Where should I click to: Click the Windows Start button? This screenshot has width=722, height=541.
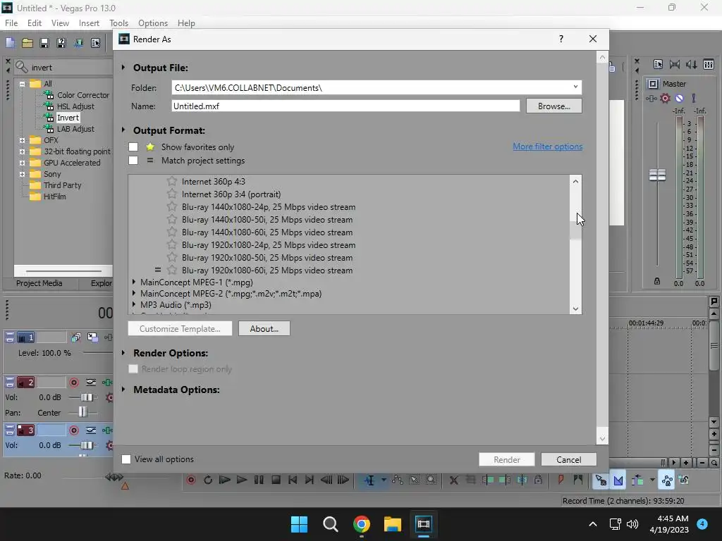click(x=299, y=524)
